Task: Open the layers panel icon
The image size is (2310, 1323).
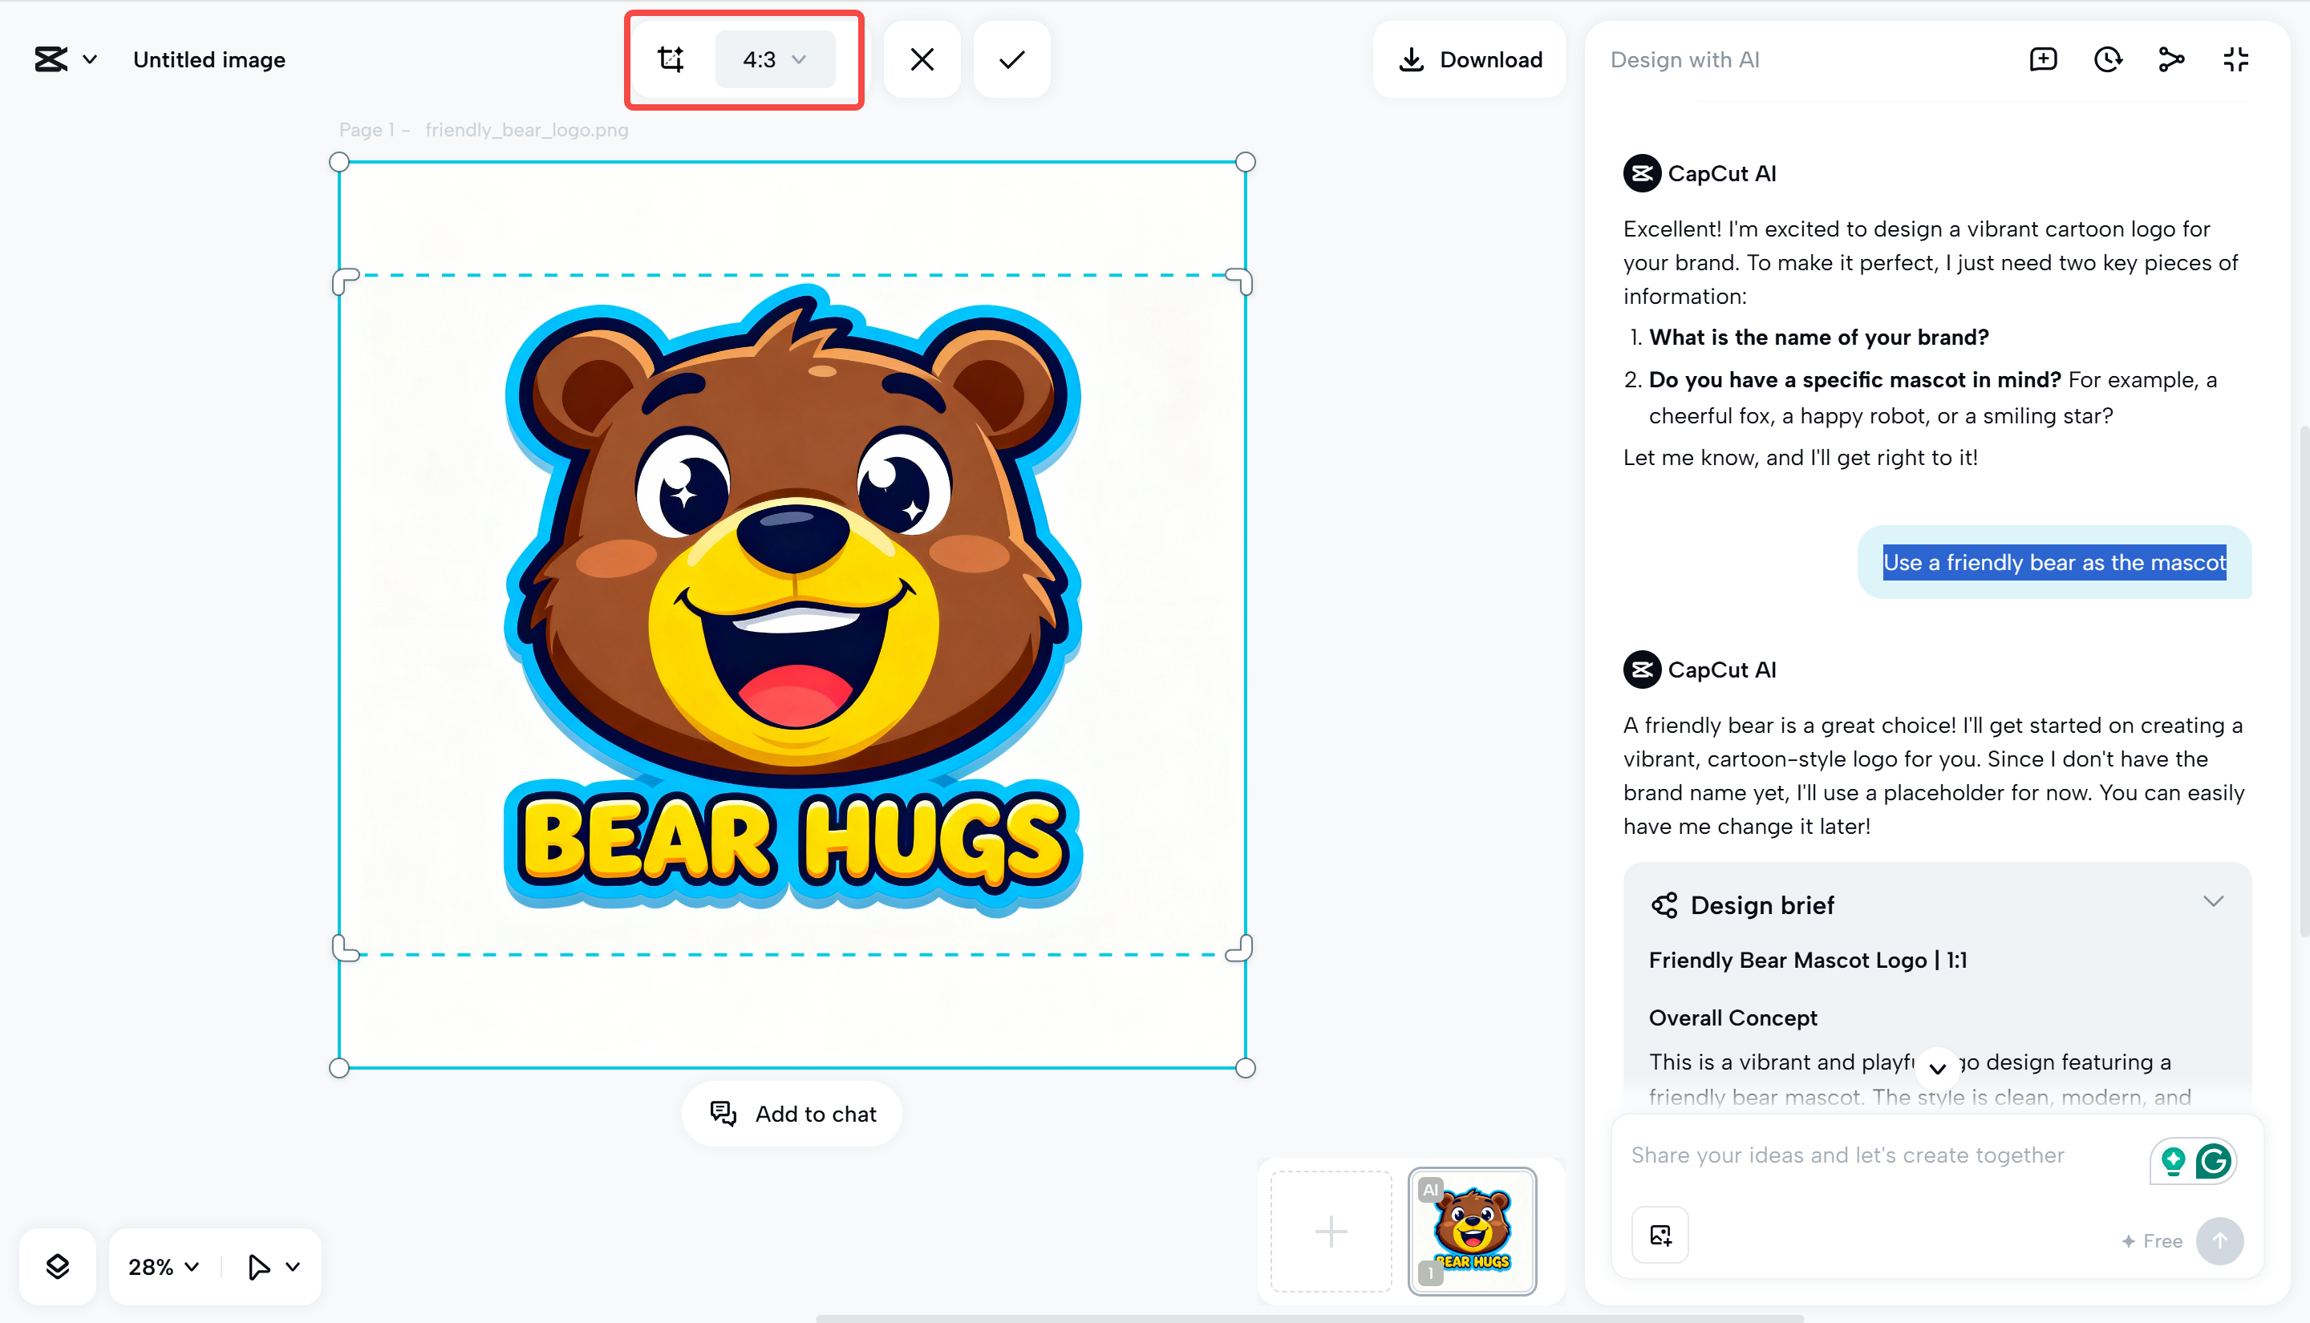Action: 57,1266
